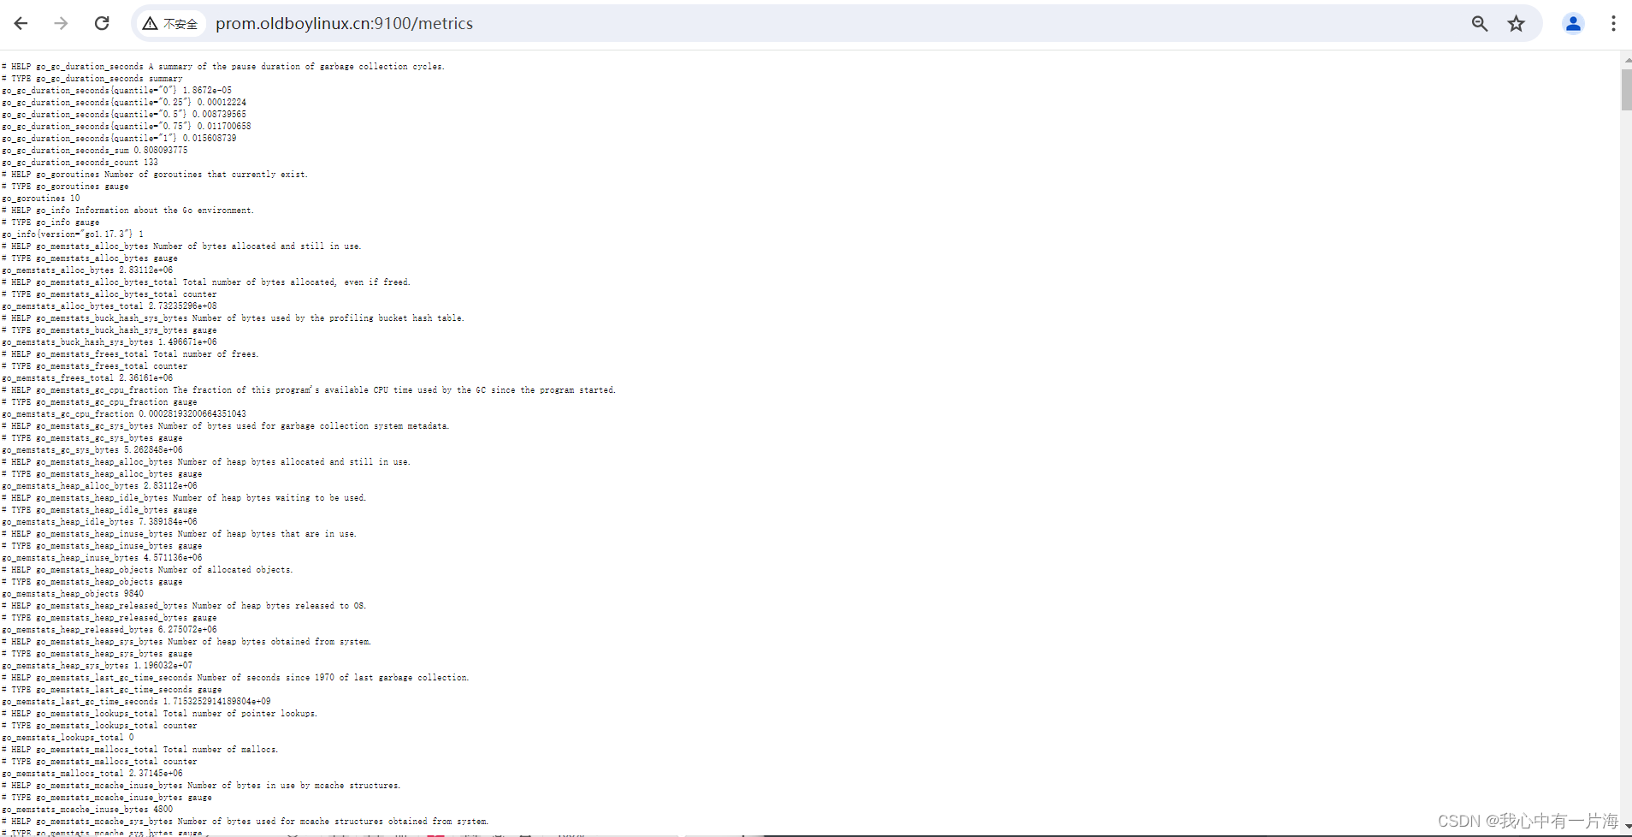Click the line 'go_gc_duration_seconds_count 133'
1632x837 pixels.
(80, 162)
